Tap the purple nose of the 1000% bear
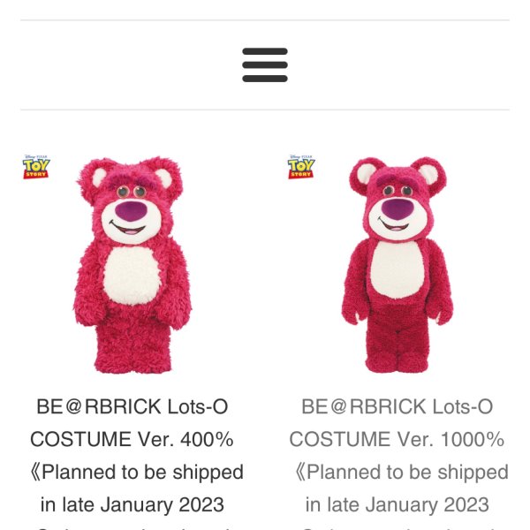This screenshot has width=530, height=530. (x=397, y=208)
